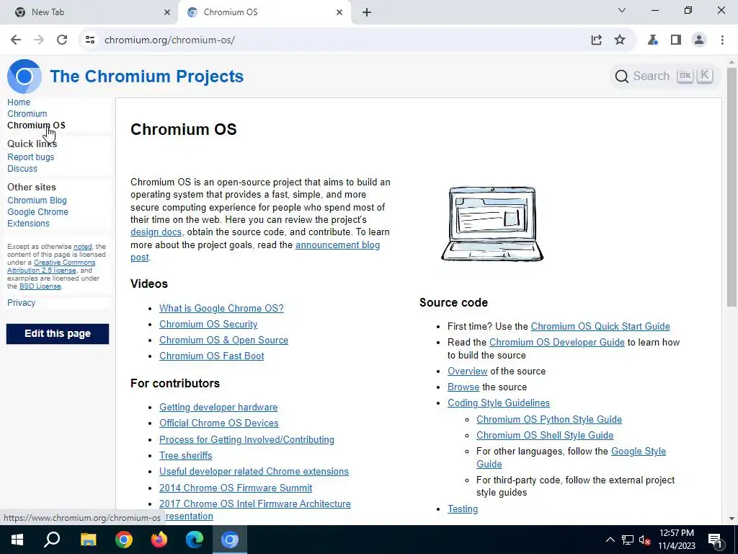Go back to the previous page
Viewport: 738px width, 554px height.
coord(16,40)
